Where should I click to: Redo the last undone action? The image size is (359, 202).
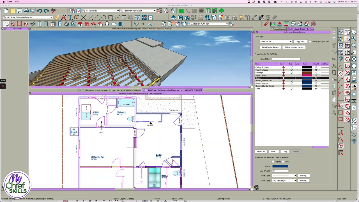pos(46,11)
